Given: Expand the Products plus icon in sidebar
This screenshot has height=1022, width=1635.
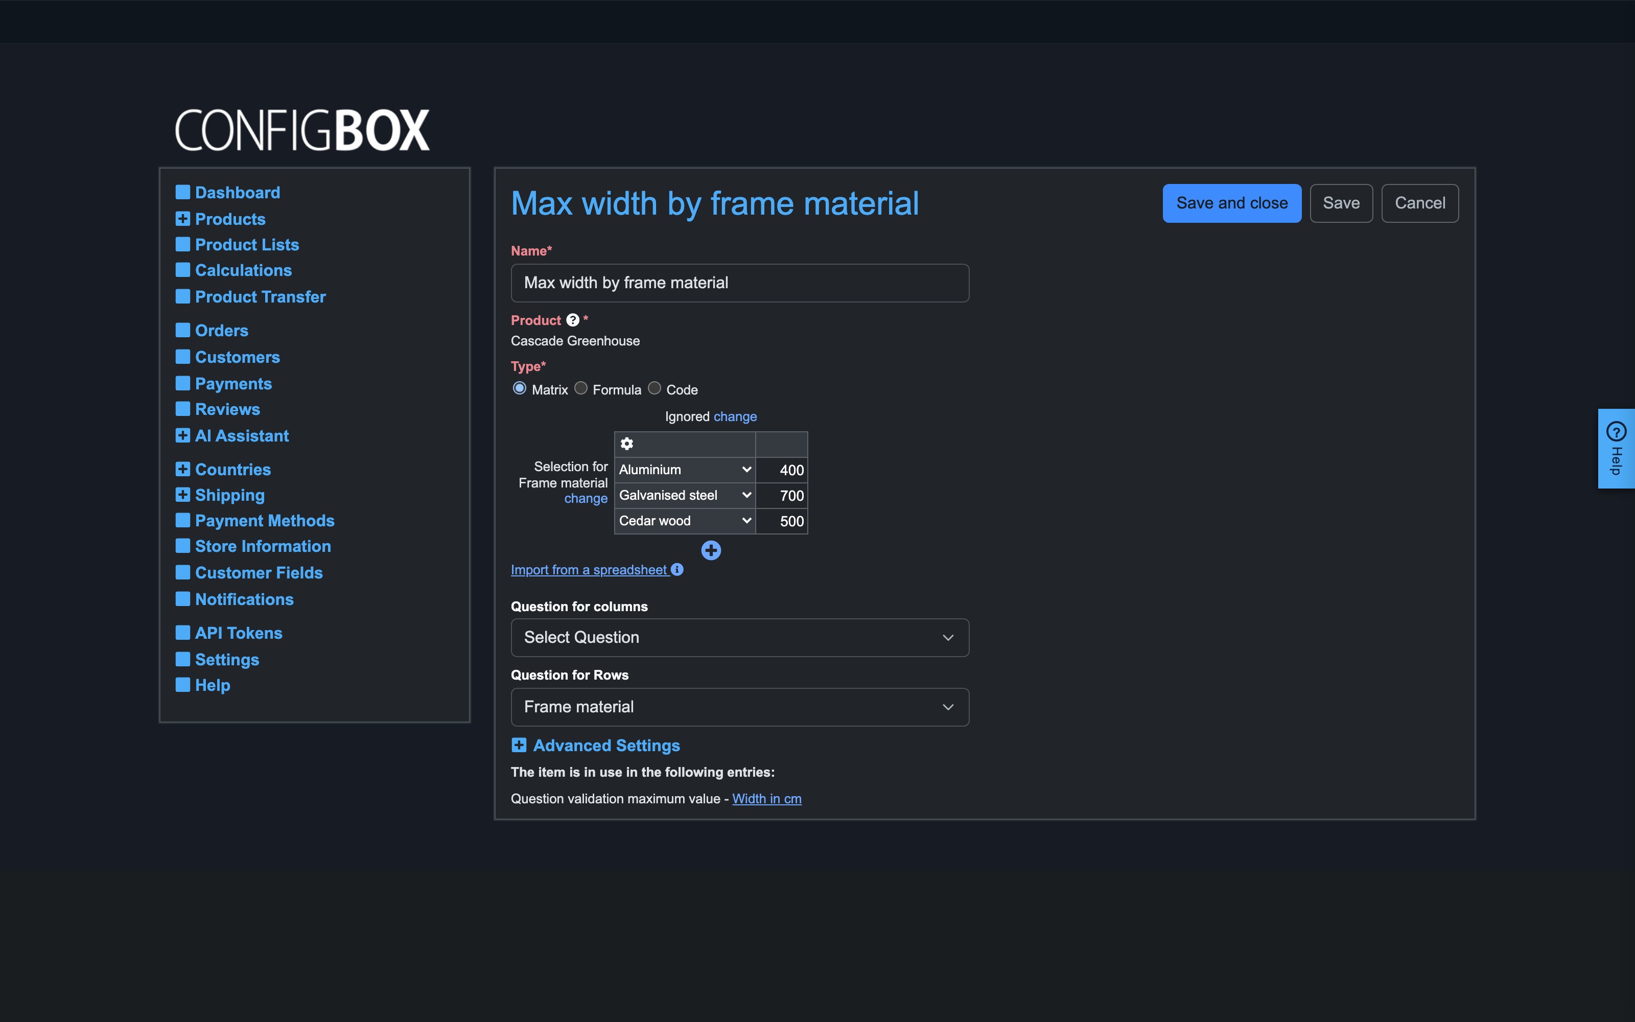Looking at the screenshot, I should (x=182, y=218).
